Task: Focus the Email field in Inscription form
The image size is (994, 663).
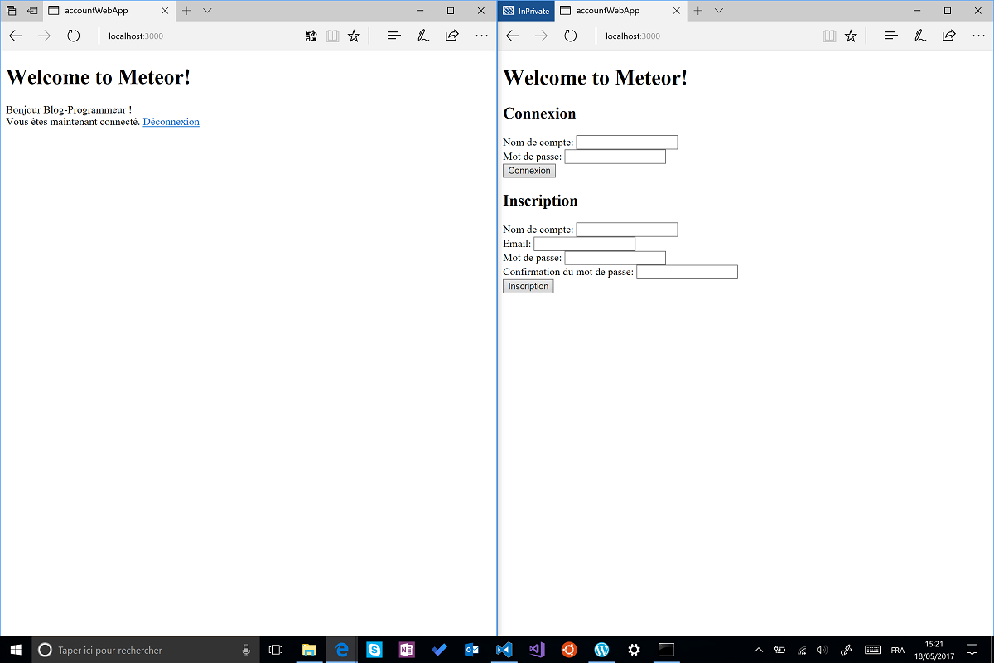Action: [x=584, y=244]
